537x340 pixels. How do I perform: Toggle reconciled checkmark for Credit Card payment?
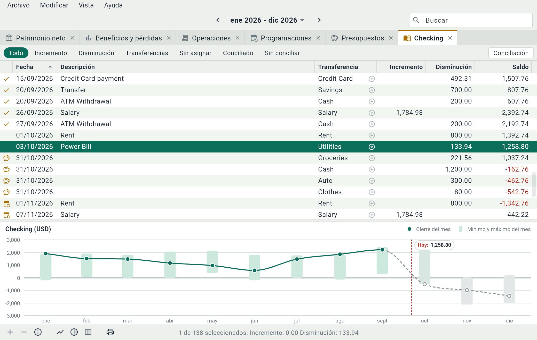[6, 79]
